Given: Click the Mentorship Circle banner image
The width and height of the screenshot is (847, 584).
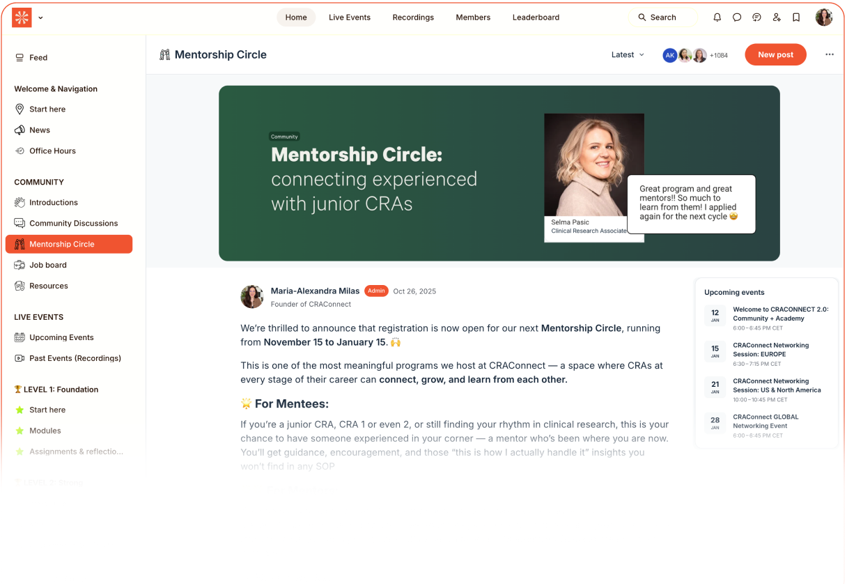Looking at the screenshot, I should (499, 174).
